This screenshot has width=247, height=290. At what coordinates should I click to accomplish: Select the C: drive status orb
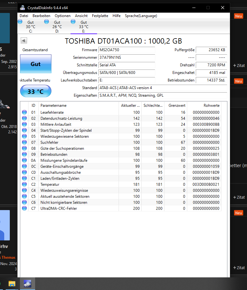(x=20, y=21)
